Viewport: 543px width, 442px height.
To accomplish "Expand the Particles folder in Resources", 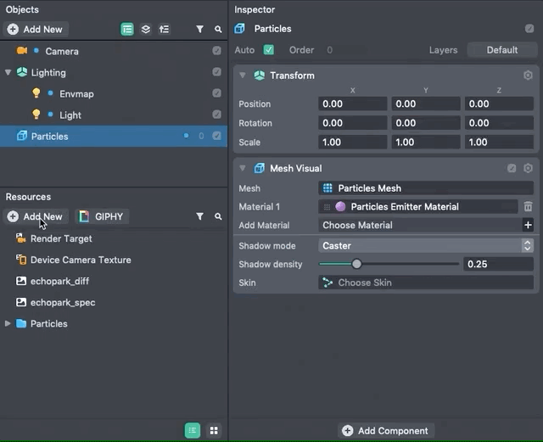I will coord(8,323).
